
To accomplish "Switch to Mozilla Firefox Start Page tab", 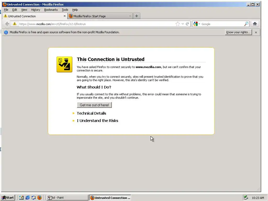I will [x=100, y=16].
